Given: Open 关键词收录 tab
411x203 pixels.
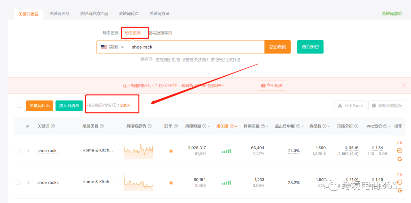Looking at the screenshot, I should (159, 14).
